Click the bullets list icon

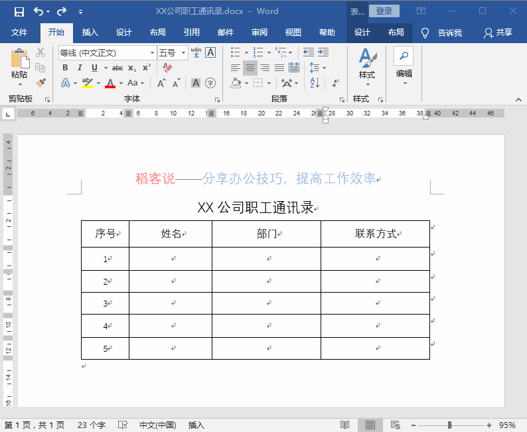[x=235, y=52]
